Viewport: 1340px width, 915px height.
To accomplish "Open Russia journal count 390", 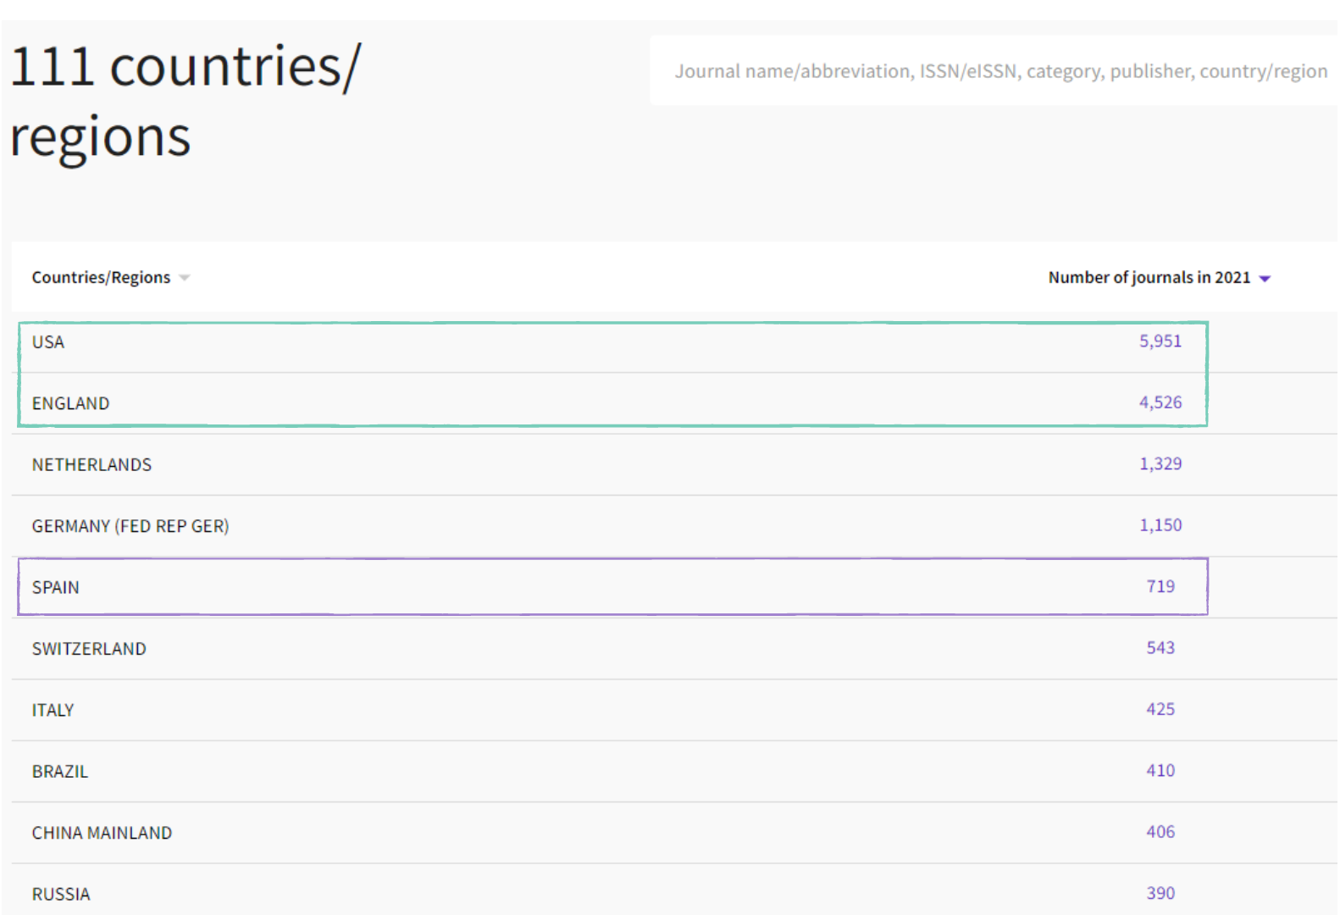I will click(1160, 893).
